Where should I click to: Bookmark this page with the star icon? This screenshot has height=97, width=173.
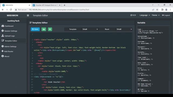[x=157, y=10]
